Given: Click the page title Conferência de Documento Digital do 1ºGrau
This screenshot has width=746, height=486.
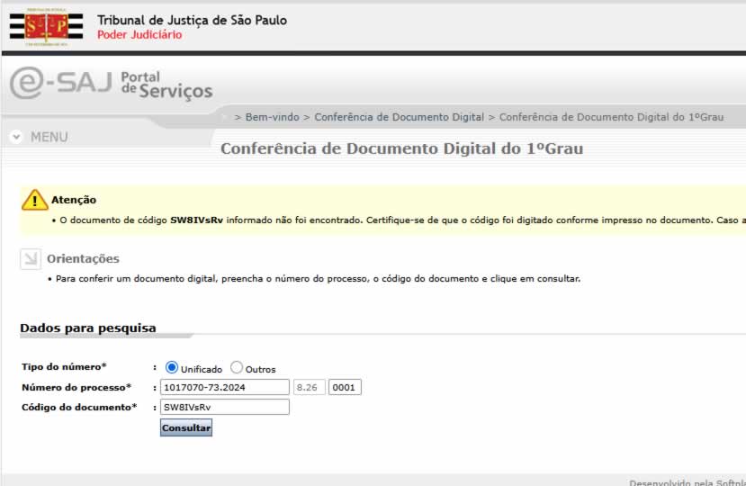Looking at the screenshot, I should (402, 148).
